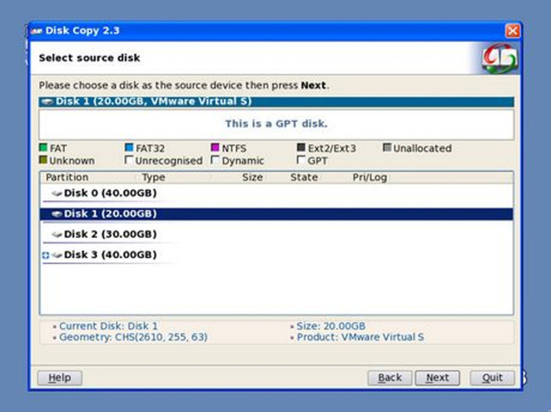Click the Unrecognised legend box
This screenshot has height=412, width=551.
[129, 160]
